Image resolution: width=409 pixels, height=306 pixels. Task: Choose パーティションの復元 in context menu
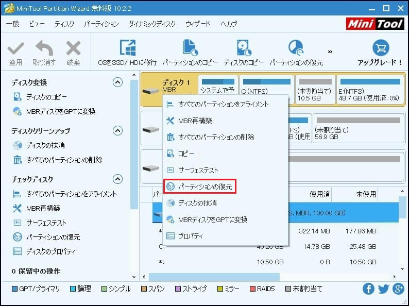click(200, 186)
